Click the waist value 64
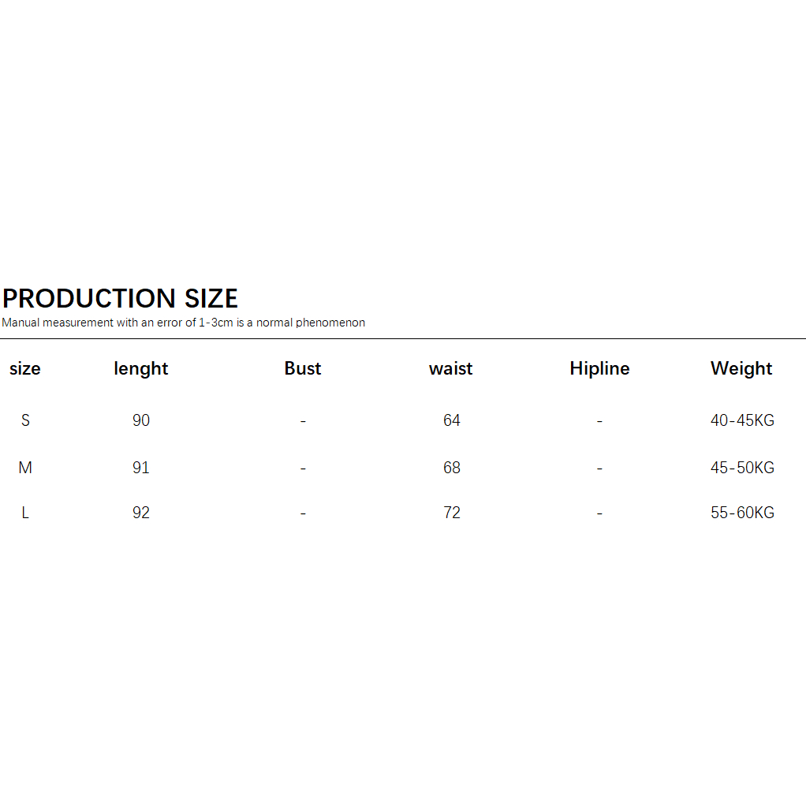Screen dimensions: 806x806 point(452,420)
